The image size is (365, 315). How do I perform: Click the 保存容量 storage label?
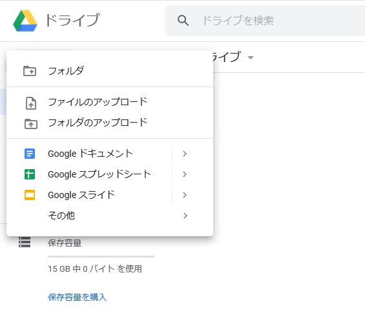(65, 243)
